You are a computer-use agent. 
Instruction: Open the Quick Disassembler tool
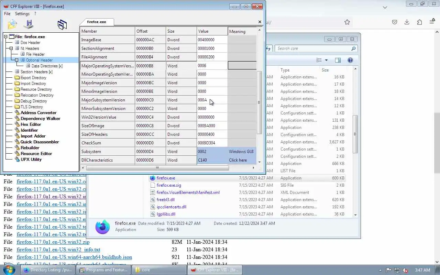coord(40,142)
